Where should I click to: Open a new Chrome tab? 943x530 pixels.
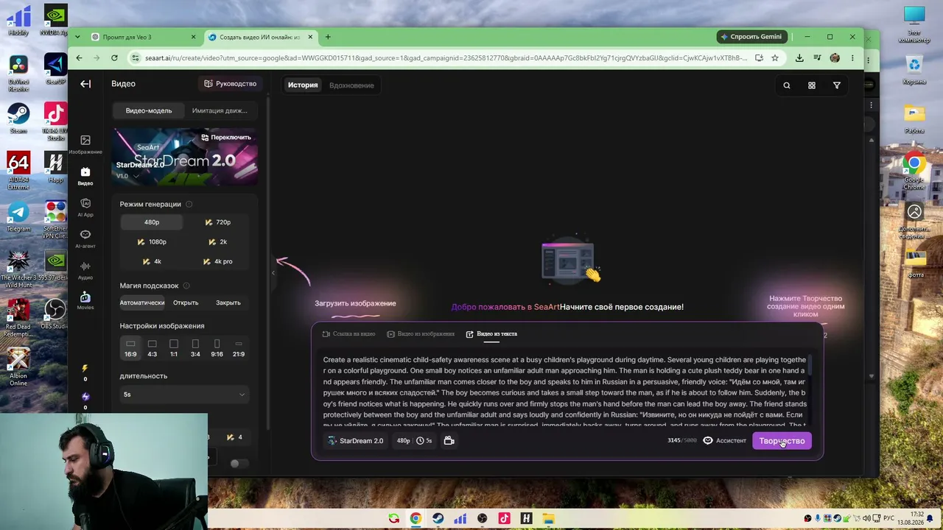pos(328,37)
